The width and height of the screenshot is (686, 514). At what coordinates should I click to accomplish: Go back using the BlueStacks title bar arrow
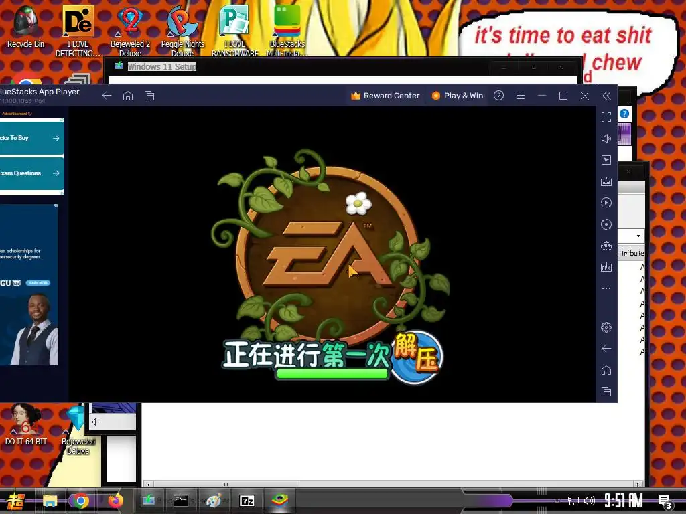107,96
